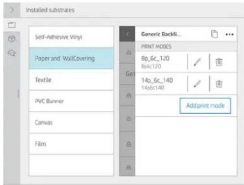The image size is (244, 185).
Task: Expand the left sidebar with the chevron arrow
Action: click(x=12, y=10)
